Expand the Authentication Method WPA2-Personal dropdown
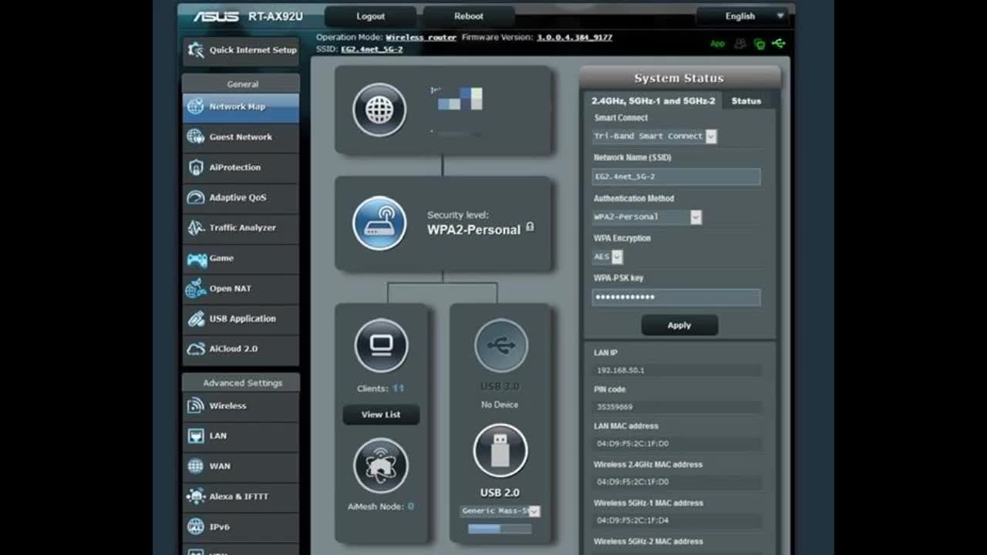 point(647,217)
